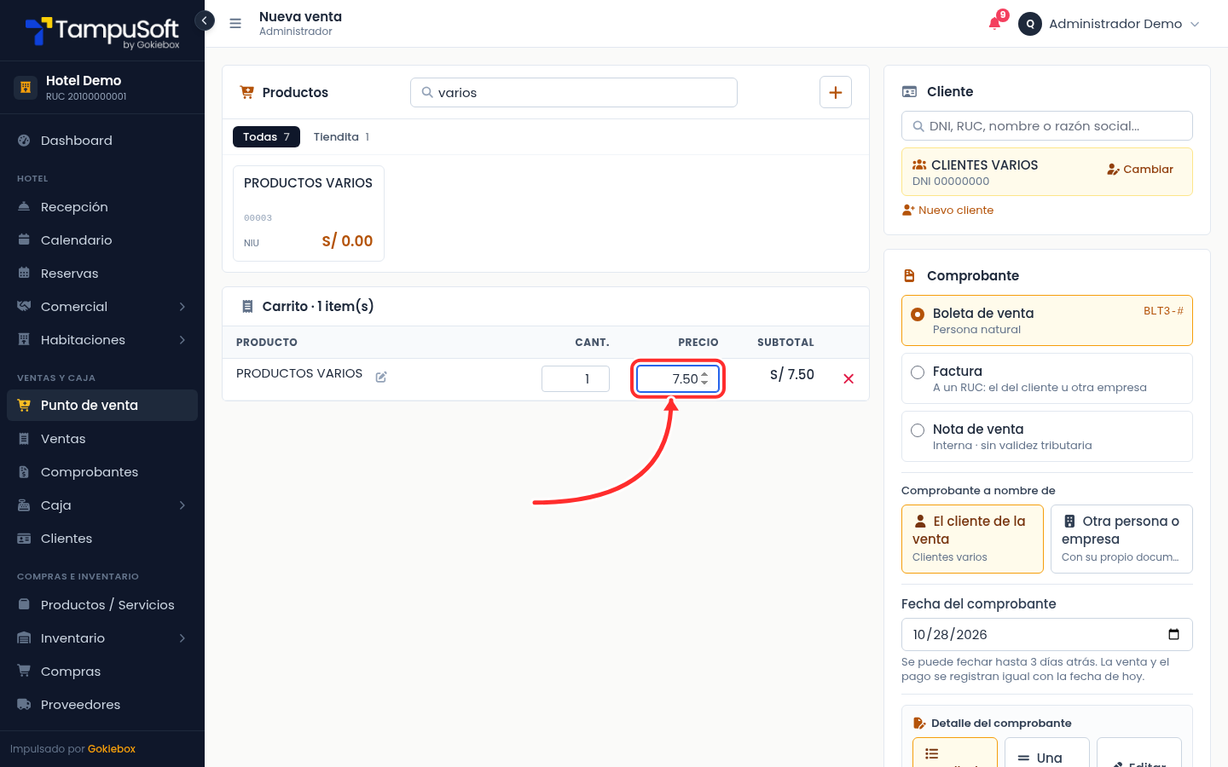
Task: Choose El cliente de la venta
Action: 972,539
